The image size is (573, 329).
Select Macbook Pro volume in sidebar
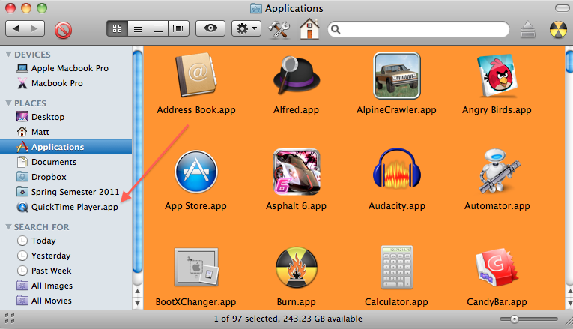(x=66, y=83)
